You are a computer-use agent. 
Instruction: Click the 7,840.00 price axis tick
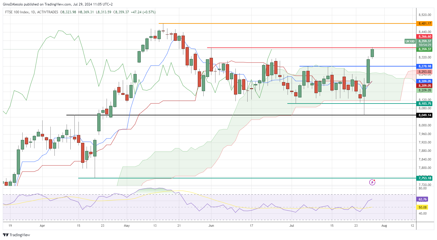[x=425, y=159]
